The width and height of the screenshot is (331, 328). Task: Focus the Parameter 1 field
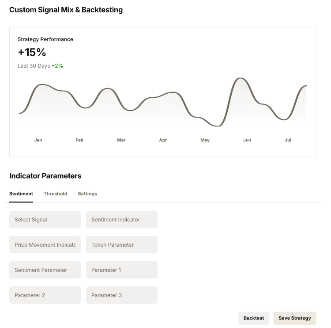122,270
